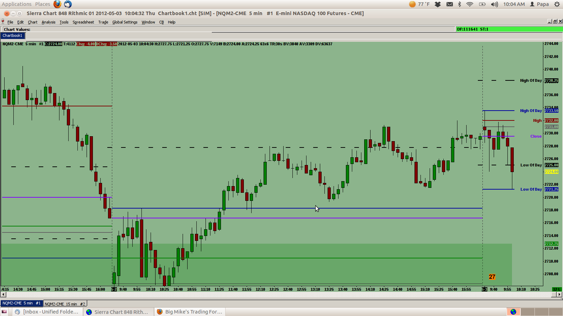Viewport: 563px width, 316px height.
Task: Click the Chart Values label
Action: [x=17, y=29]
